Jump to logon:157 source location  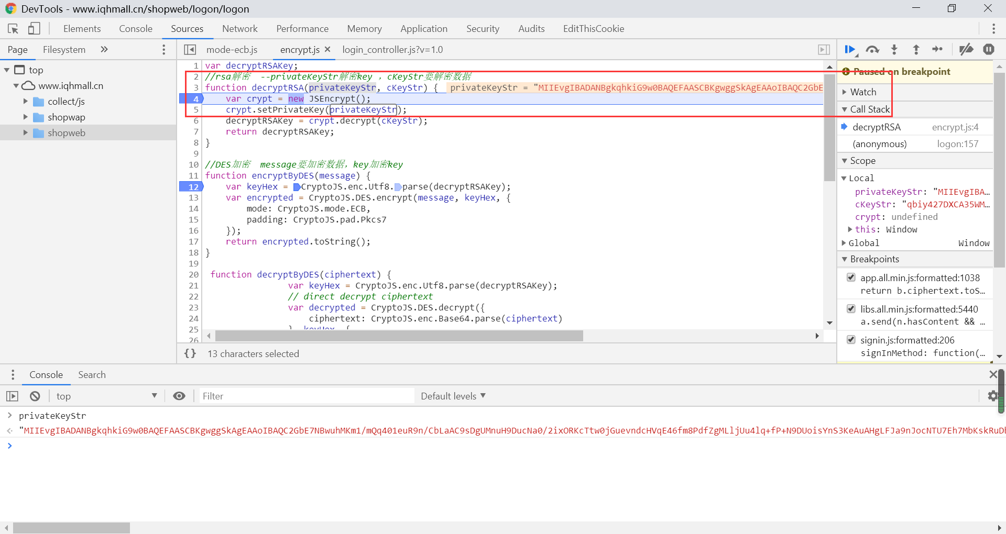958,144
